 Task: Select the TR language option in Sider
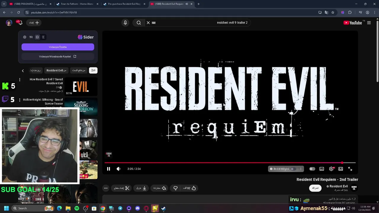[31, 37]
